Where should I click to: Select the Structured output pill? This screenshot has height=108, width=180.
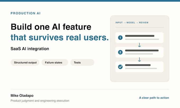(25, 62)
